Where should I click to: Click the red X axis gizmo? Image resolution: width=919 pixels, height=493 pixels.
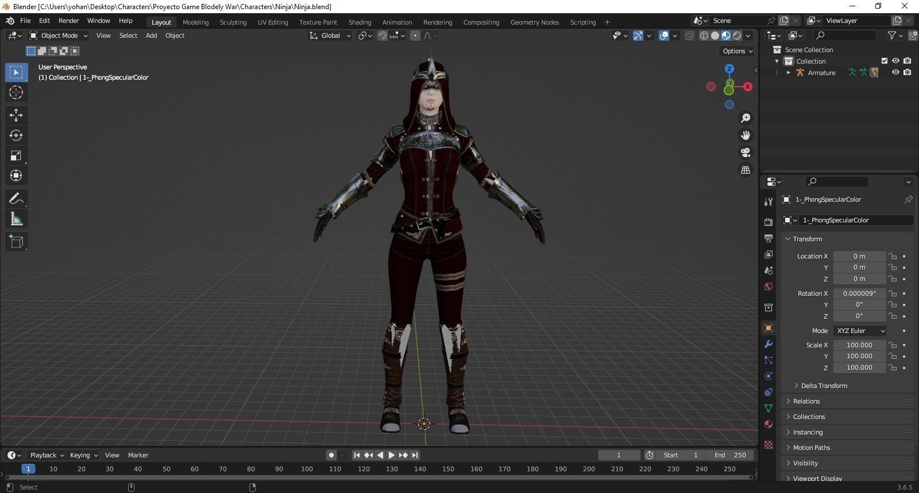click(748, 87)
